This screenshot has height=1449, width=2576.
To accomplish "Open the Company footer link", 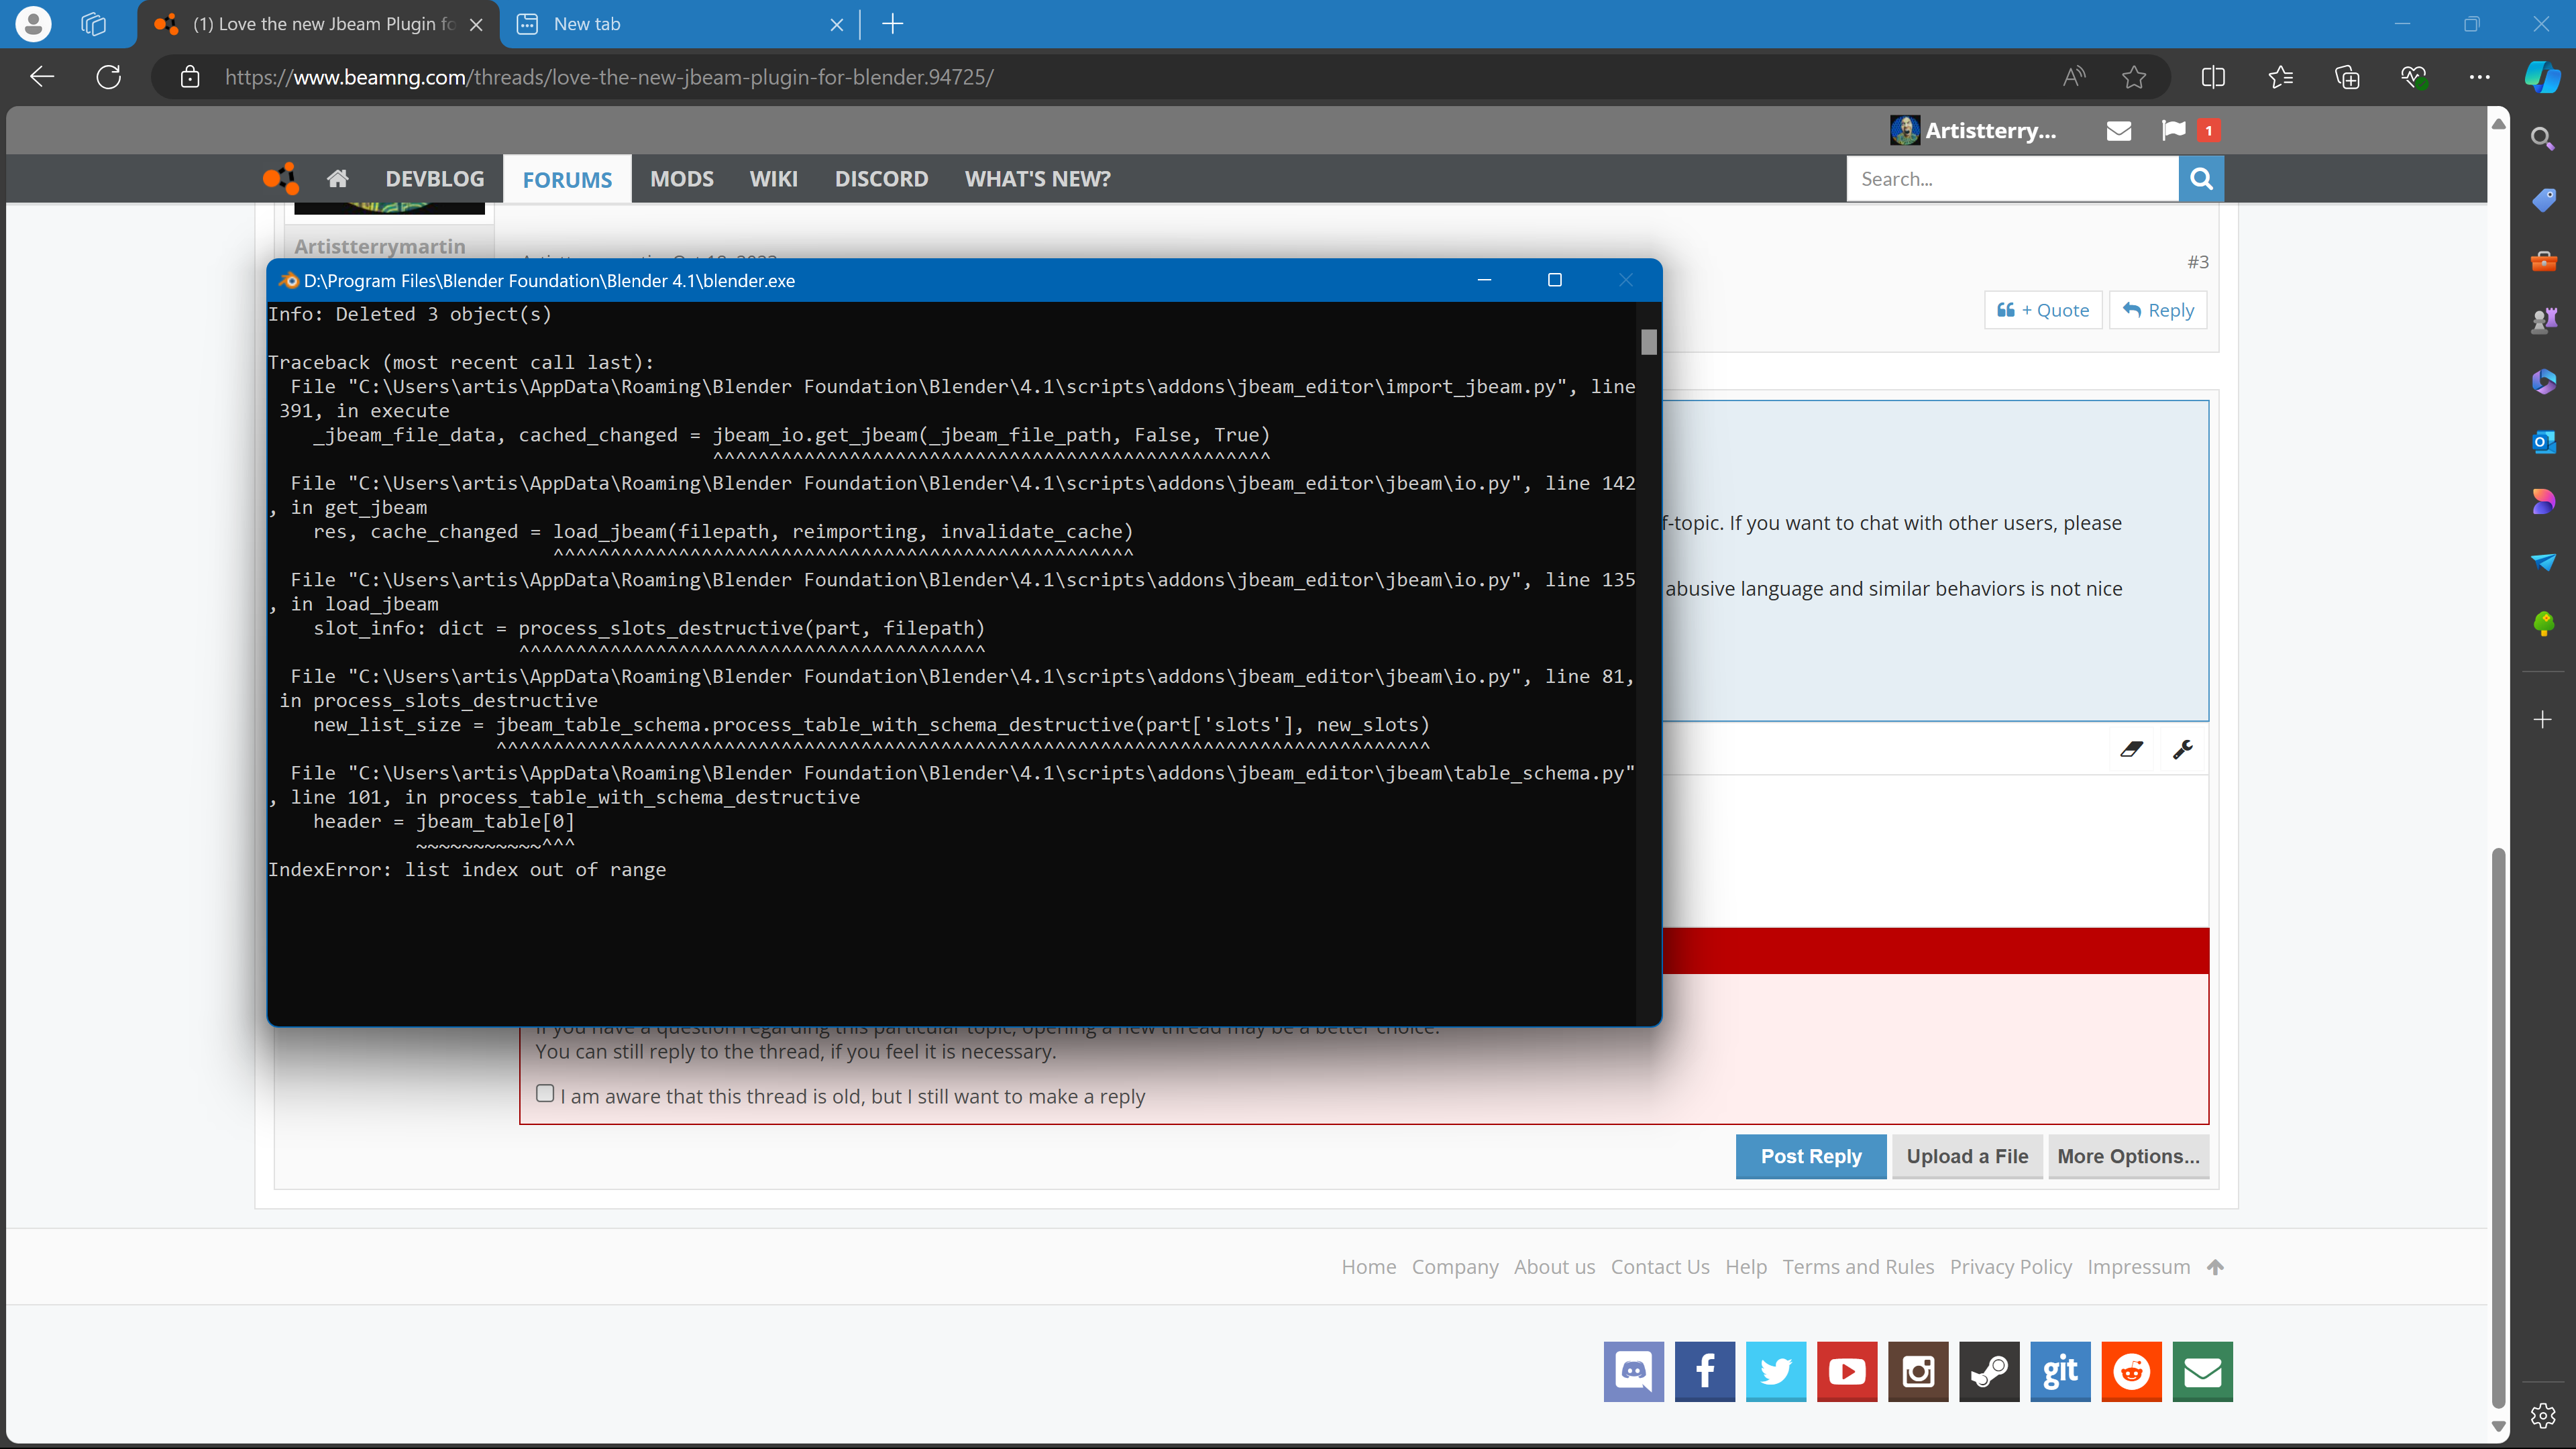I will click(x=1455, y=1267).
